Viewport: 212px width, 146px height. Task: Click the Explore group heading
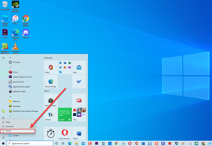coord(47,91)
